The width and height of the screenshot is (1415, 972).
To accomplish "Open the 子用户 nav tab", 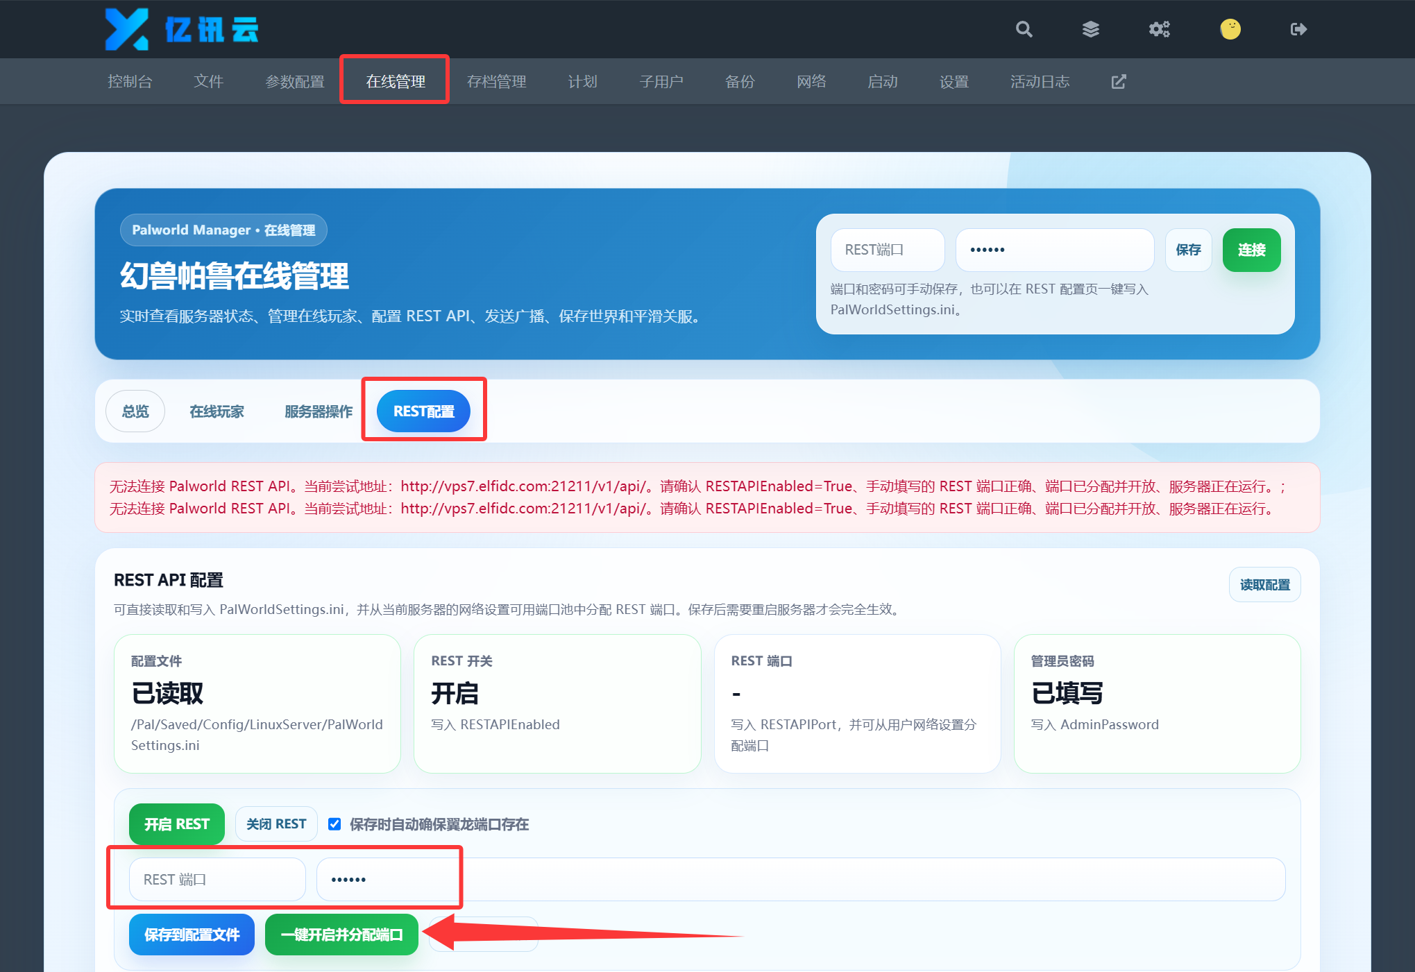I will point(661,82).
